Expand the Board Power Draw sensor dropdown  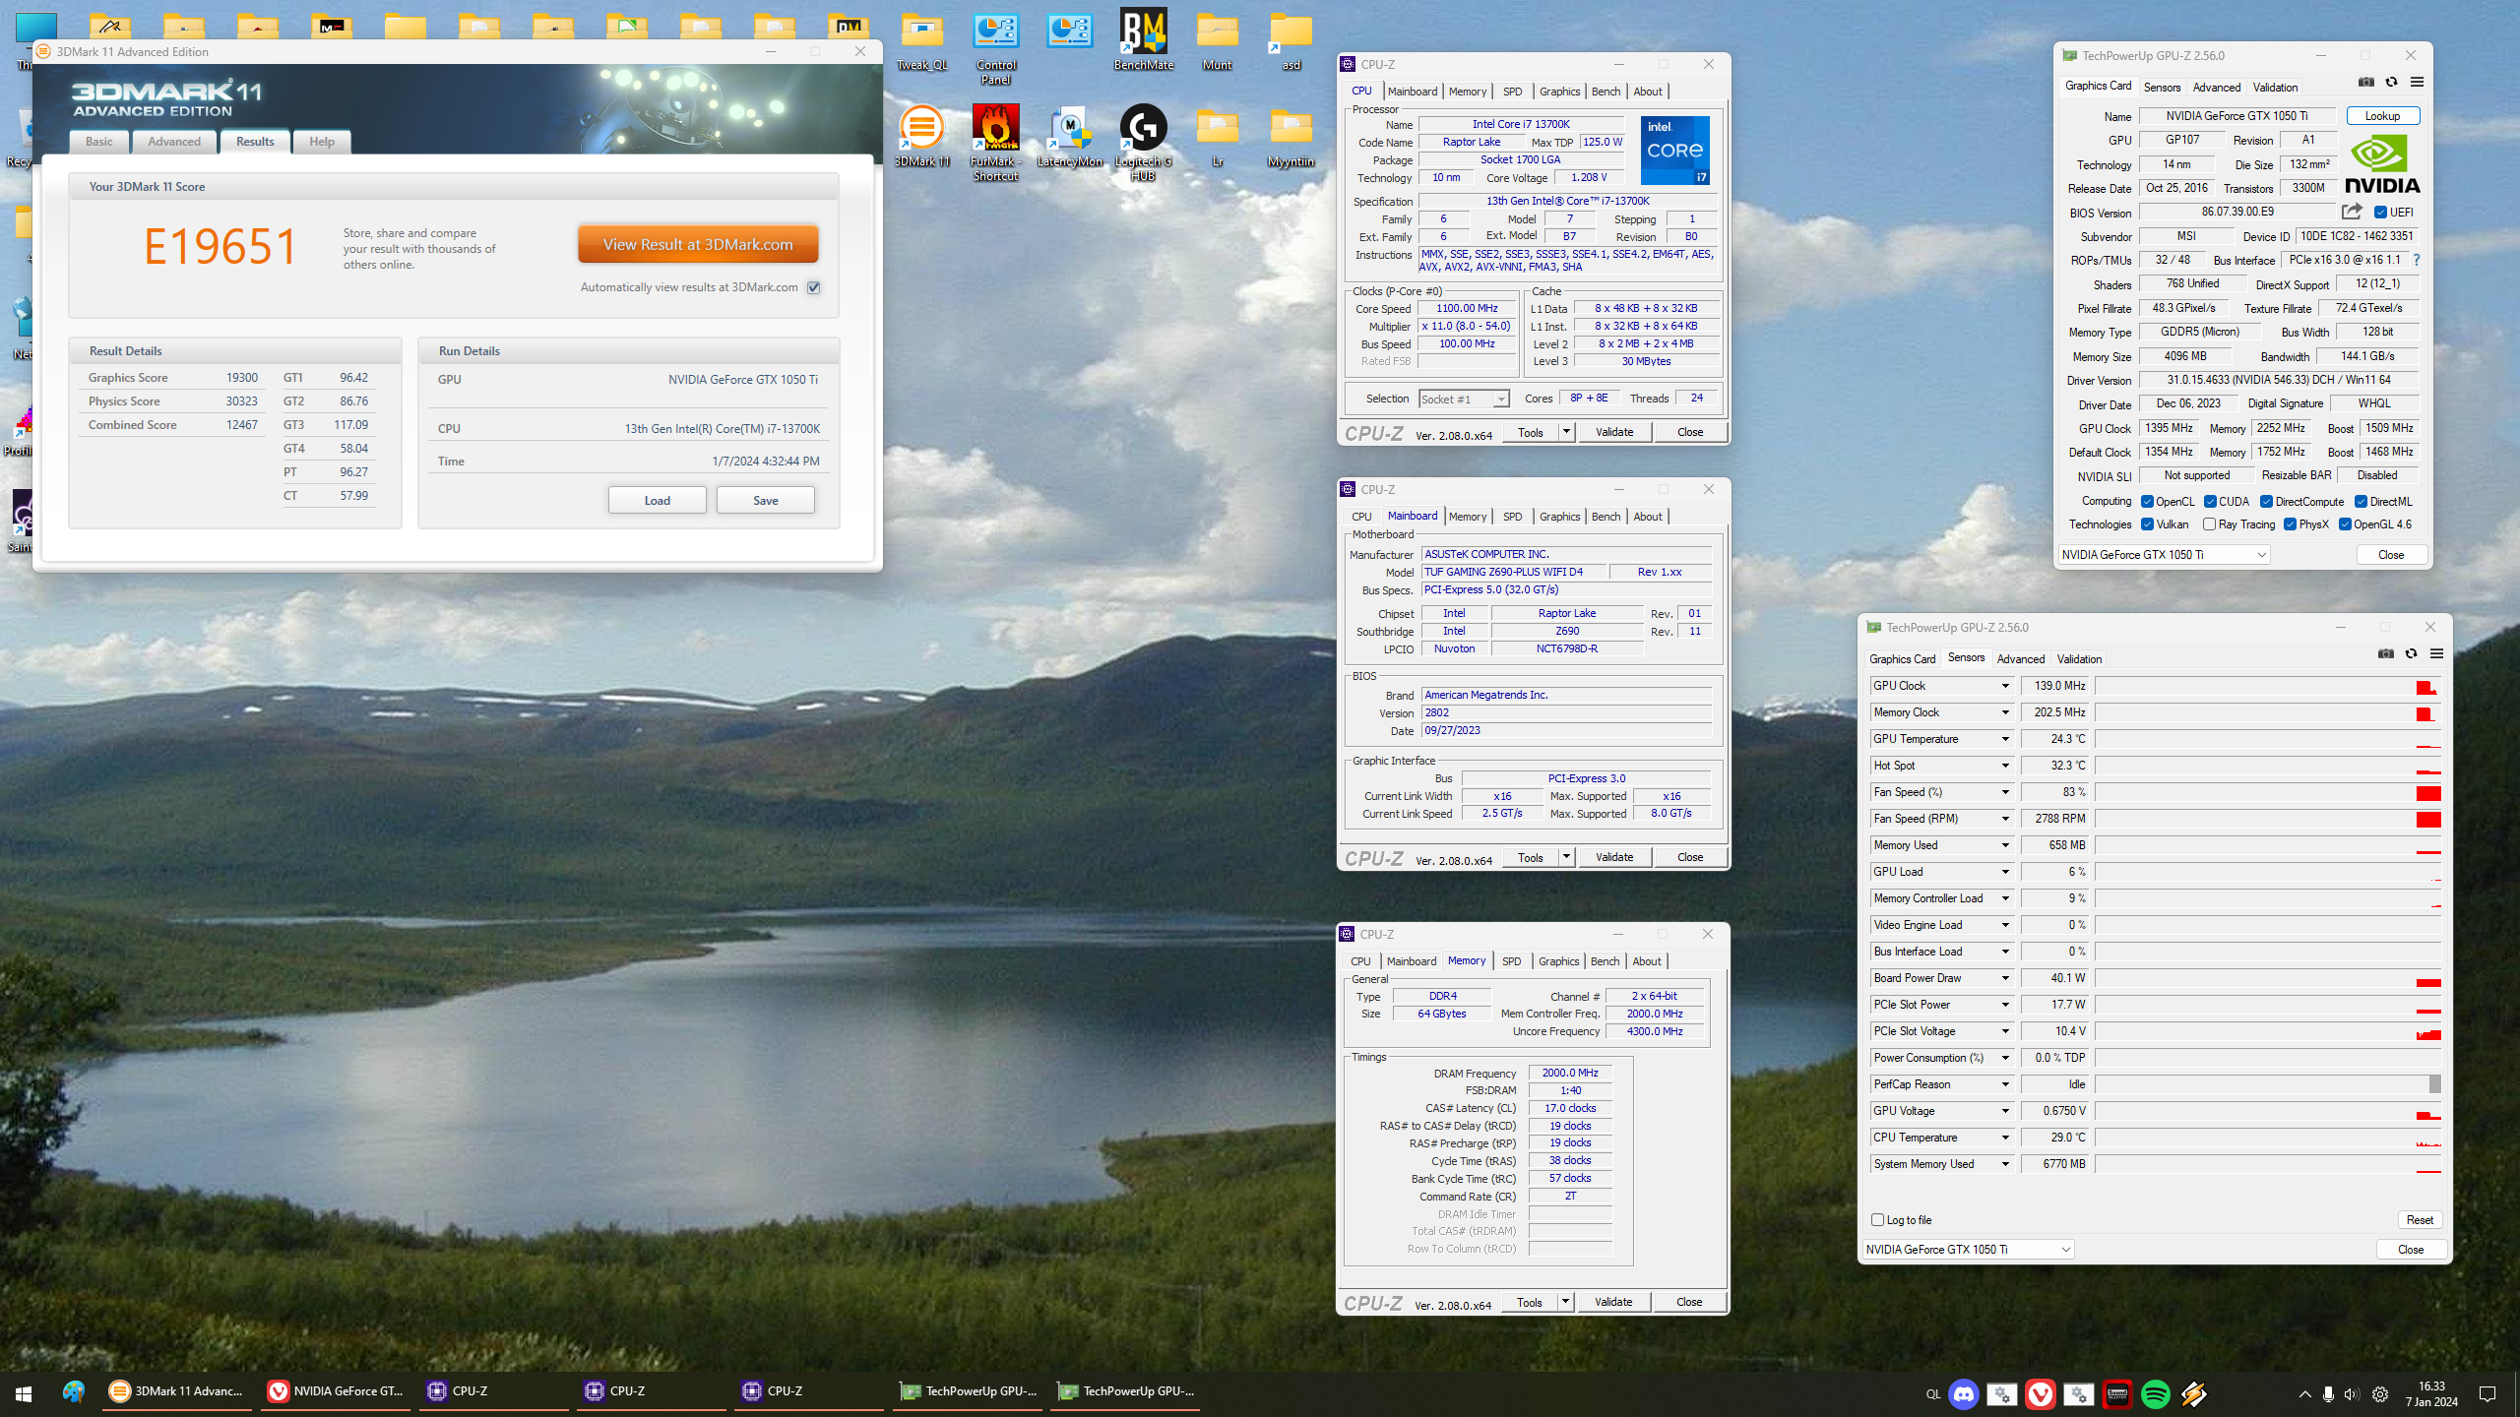point(2004,978)
